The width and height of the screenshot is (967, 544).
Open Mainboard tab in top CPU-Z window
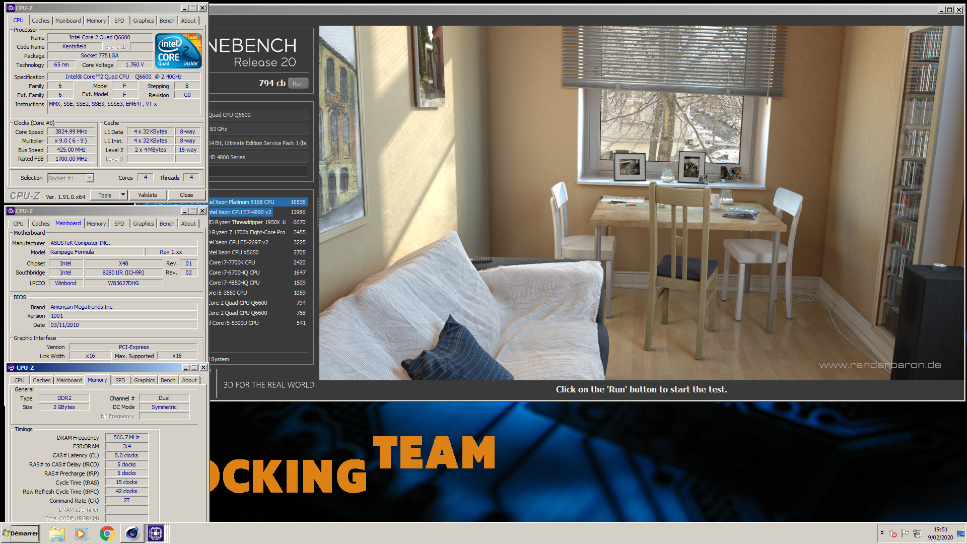point(68,21)
